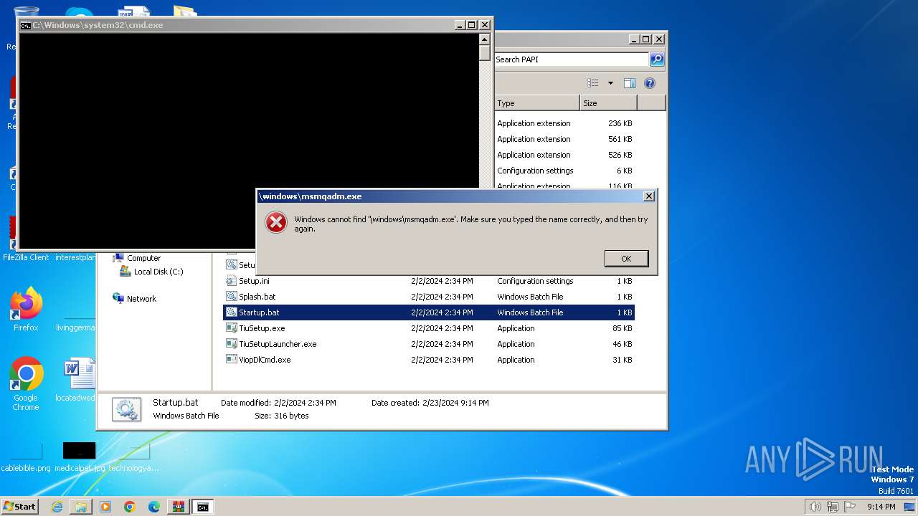Image resolution: width=918 pixels, height=516 pixels.
Task: Select the 526 KB Application extension row
Action: (564, 155)
